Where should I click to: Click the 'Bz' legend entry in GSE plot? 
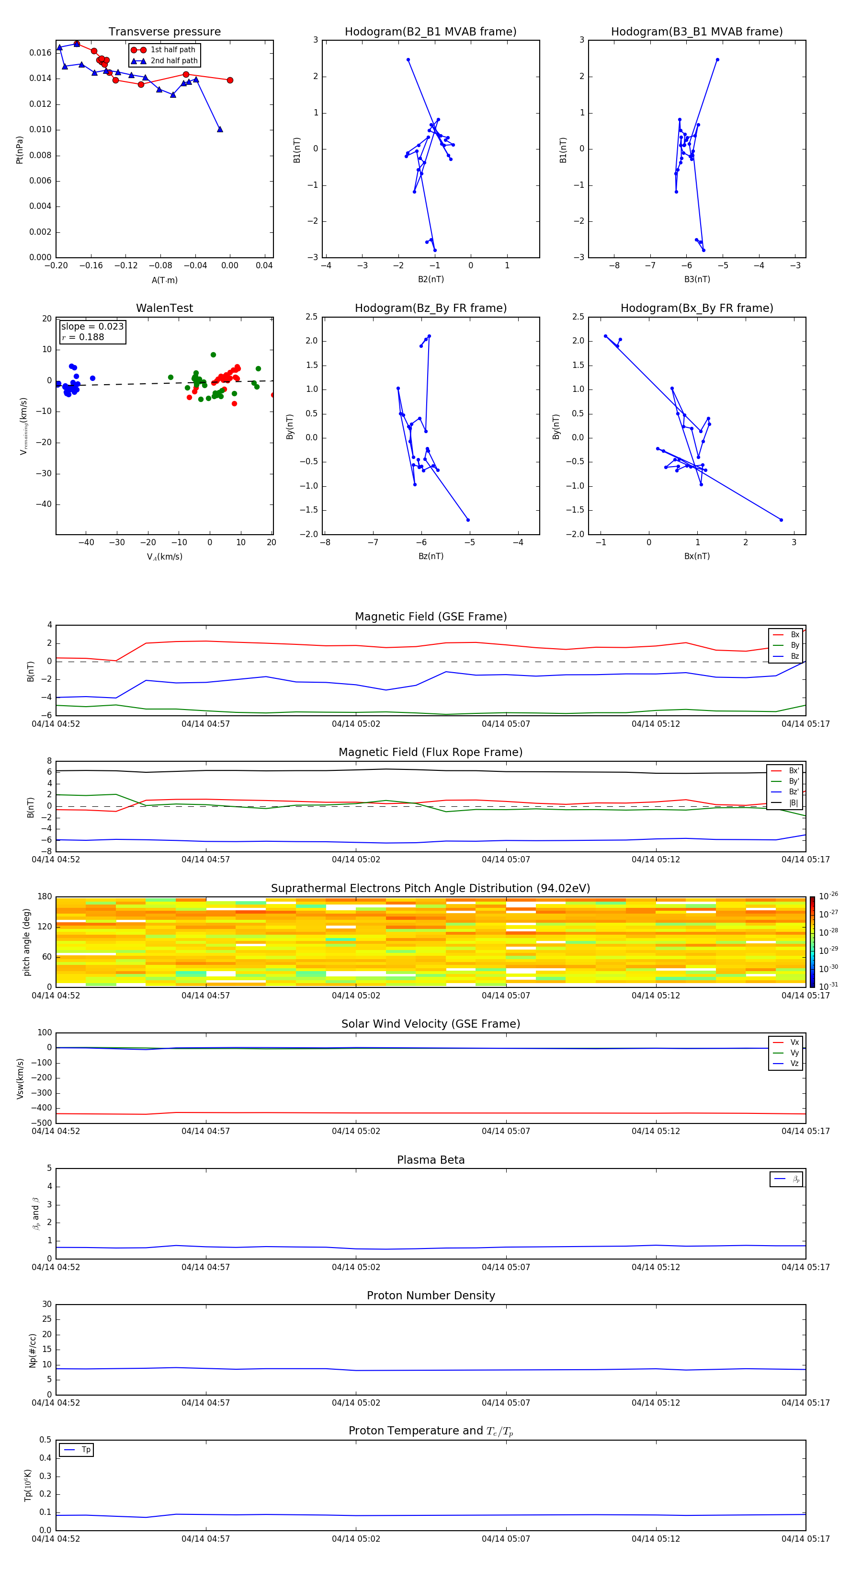pos(786,656)
